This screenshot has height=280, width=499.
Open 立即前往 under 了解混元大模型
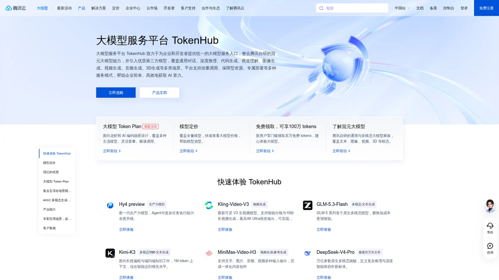click(x=341, y=151)
